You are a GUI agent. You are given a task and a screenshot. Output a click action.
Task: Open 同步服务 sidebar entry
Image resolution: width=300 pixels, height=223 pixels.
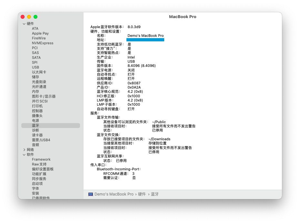click(x=39, y=179)
